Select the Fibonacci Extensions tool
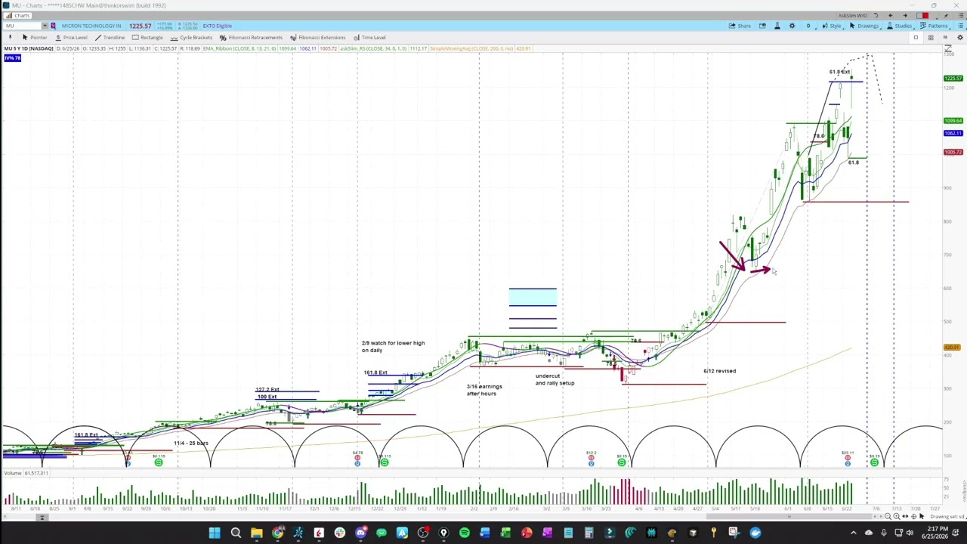The image size is (967, 544). 317,37
